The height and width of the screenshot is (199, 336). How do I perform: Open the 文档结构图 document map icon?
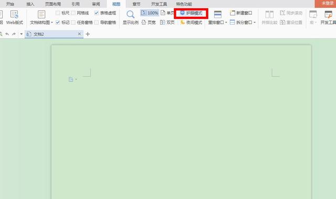(x=41, y=15)
